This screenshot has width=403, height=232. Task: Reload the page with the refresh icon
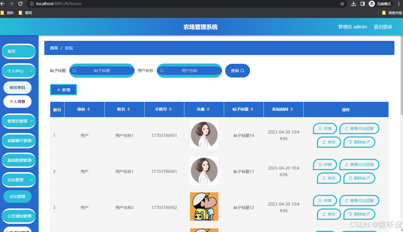click(x=20, y=4)
